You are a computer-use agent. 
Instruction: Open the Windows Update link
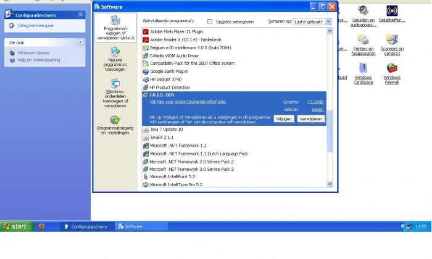coord(33,52)
